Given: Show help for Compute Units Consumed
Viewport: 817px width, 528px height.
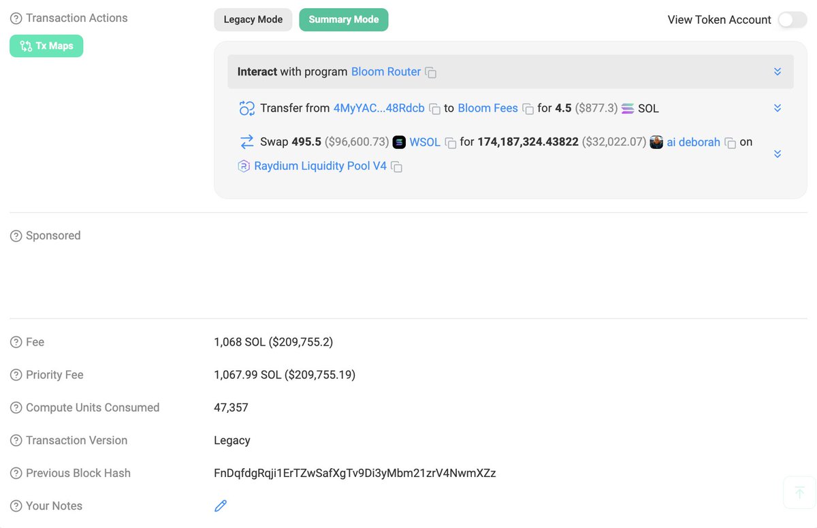Looking at the screenshot, I should coord(16,408).
